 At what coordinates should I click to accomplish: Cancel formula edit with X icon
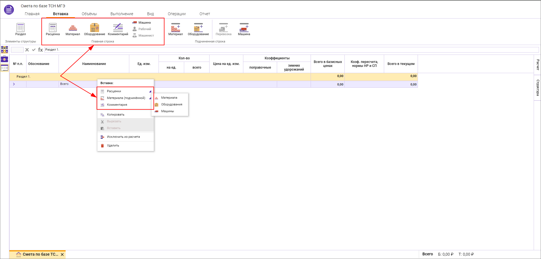tap(27, 50)
